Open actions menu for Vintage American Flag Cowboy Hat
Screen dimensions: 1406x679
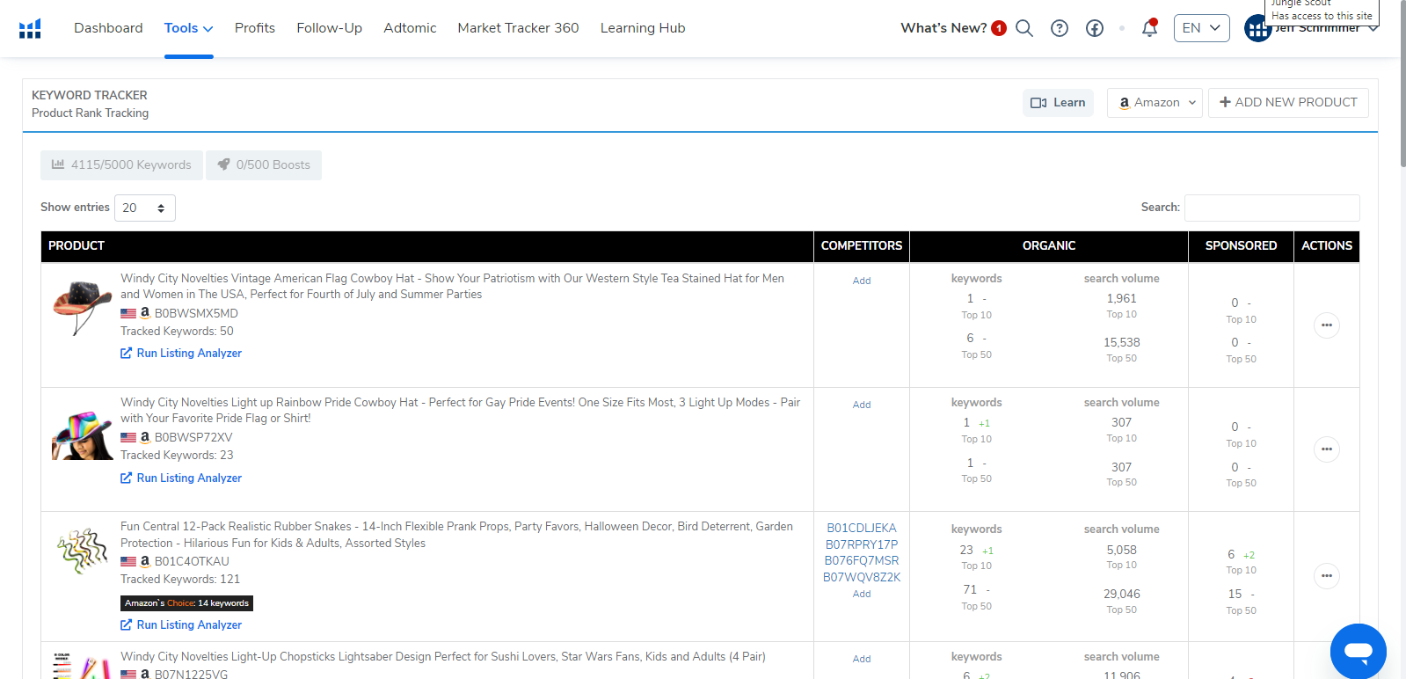coord(1327,325)
